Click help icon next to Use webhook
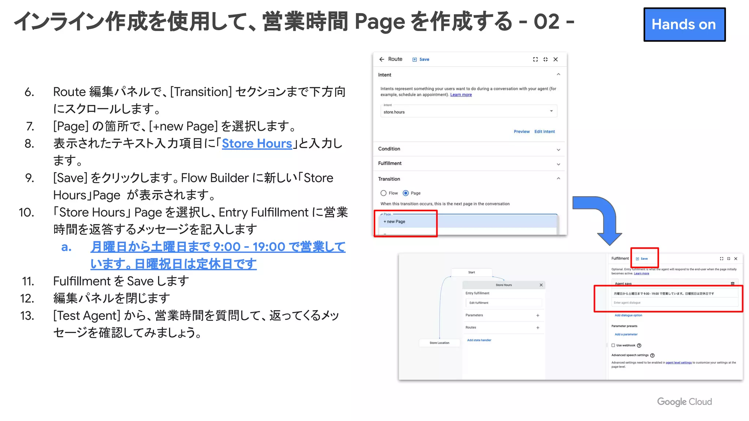The width and height of the screenshot is (749, 421). coord(639,345)
